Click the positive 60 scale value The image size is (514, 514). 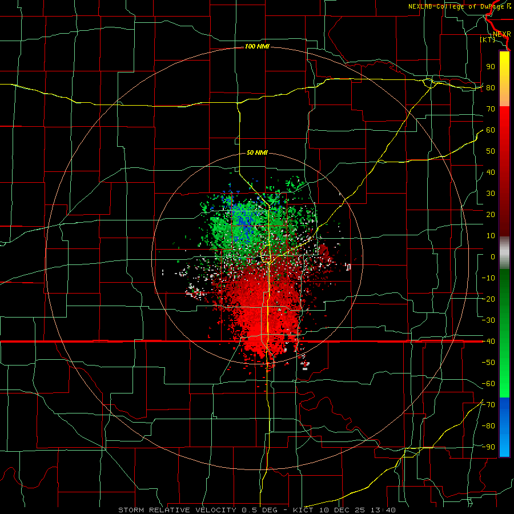pos(491,130)
